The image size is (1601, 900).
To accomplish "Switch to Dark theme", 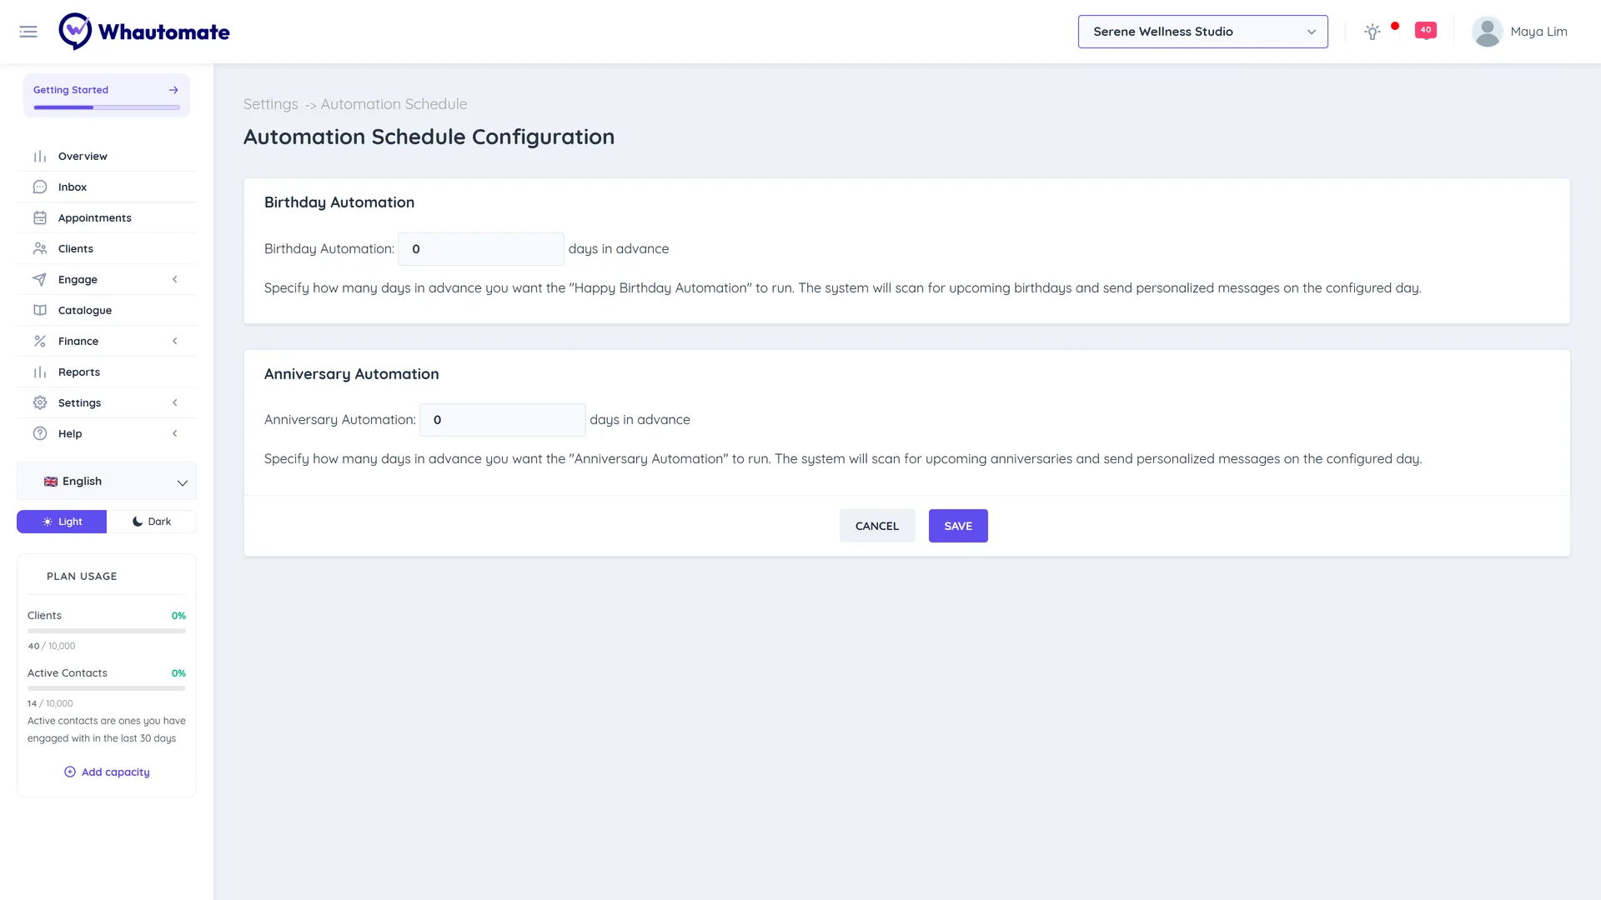I will pyautogui.click(x=152, y=522).
